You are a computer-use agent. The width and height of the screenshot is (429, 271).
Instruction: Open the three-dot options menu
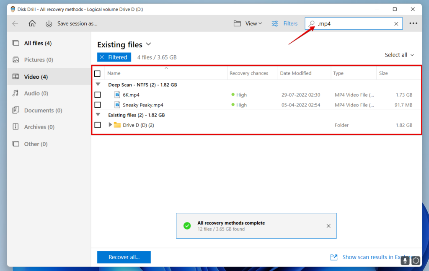point(413,23)
